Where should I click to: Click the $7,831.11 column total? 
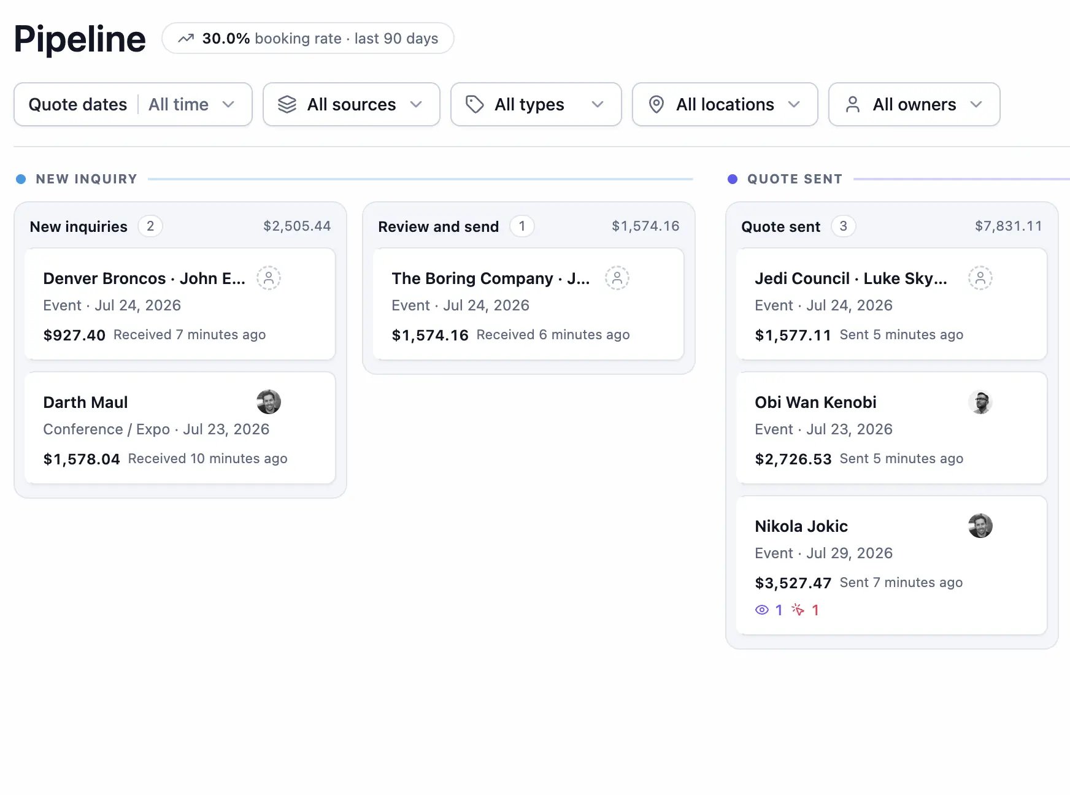click(x=1009, y=226)
